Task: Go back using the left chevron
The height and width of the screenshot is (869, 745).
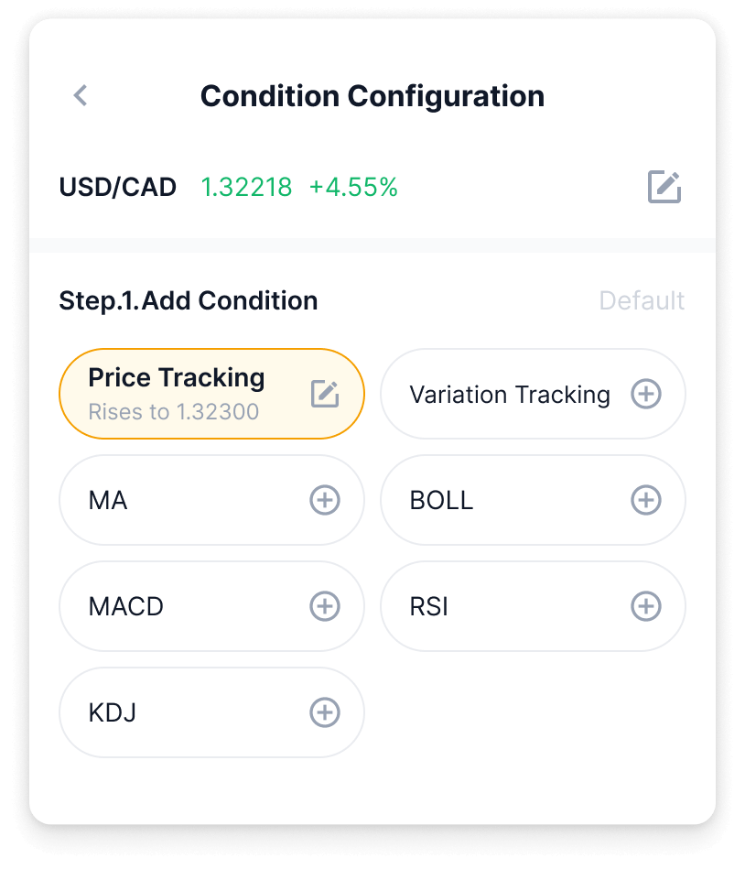Action: click(81, 95)
